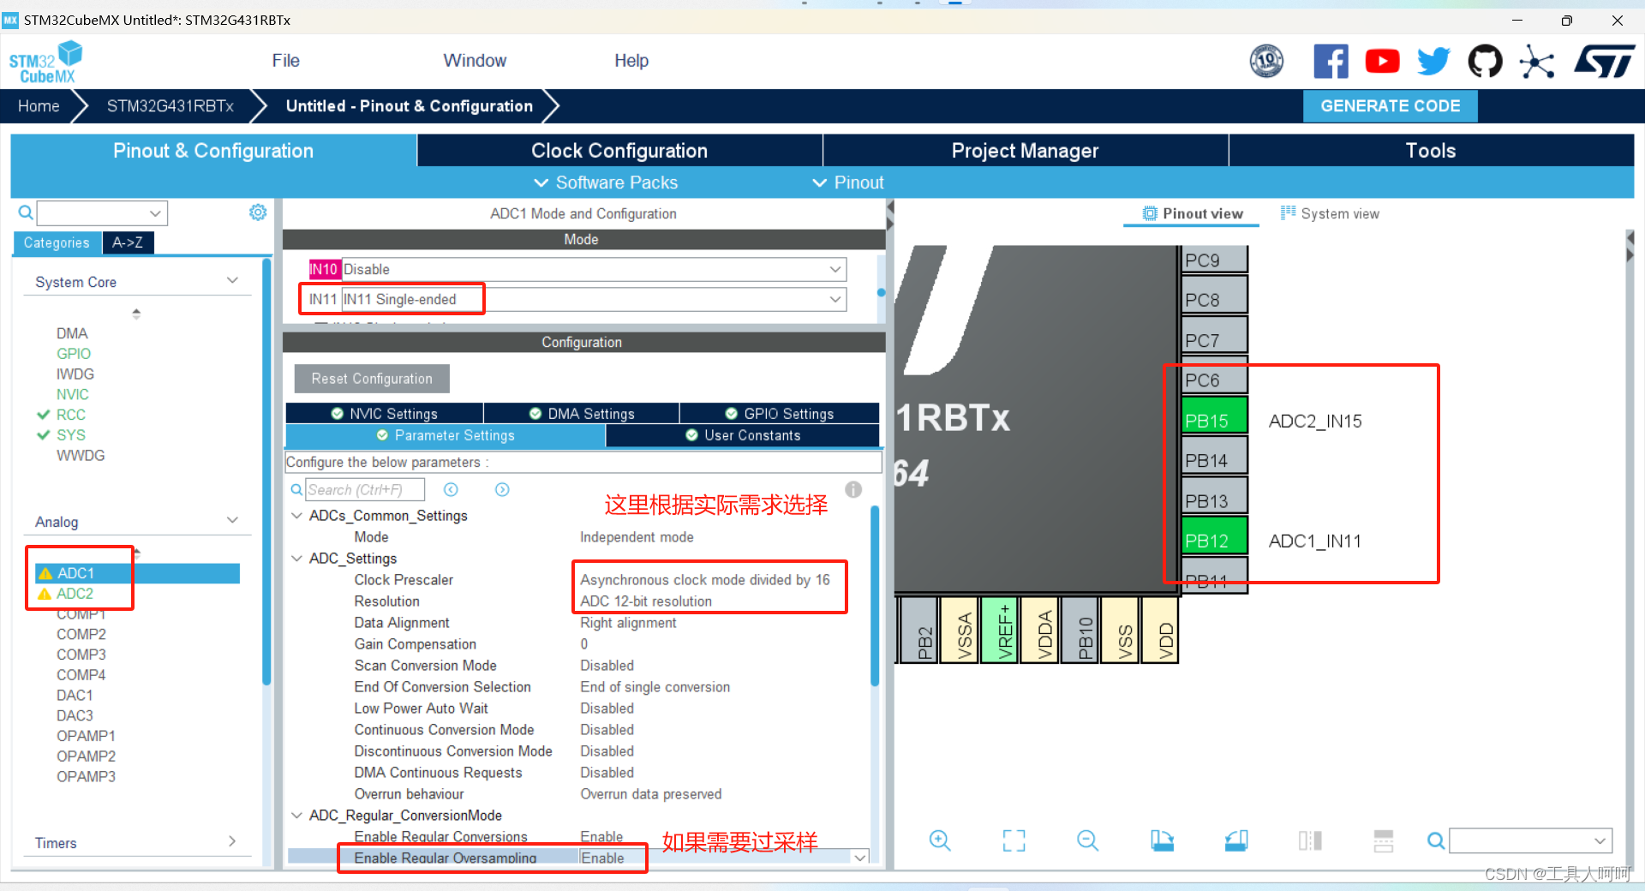
Task: Go to previous parameter search result
Action: [x=451, y=489]
